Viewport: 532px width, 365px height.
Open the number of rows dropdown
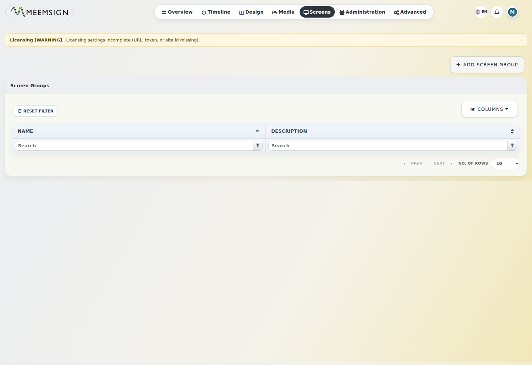tap(505, 164)
